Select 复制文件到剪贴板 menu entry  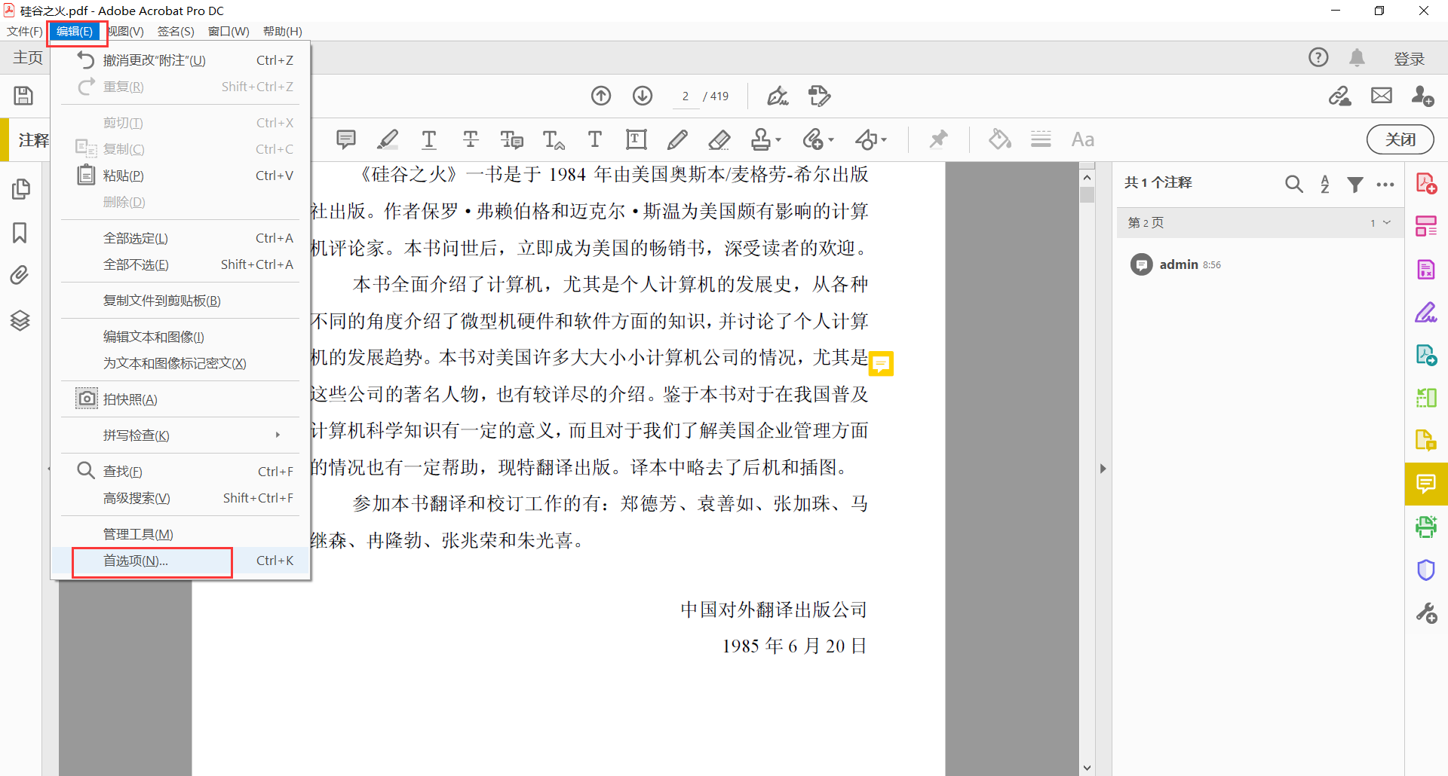click(x=181, y=301)
